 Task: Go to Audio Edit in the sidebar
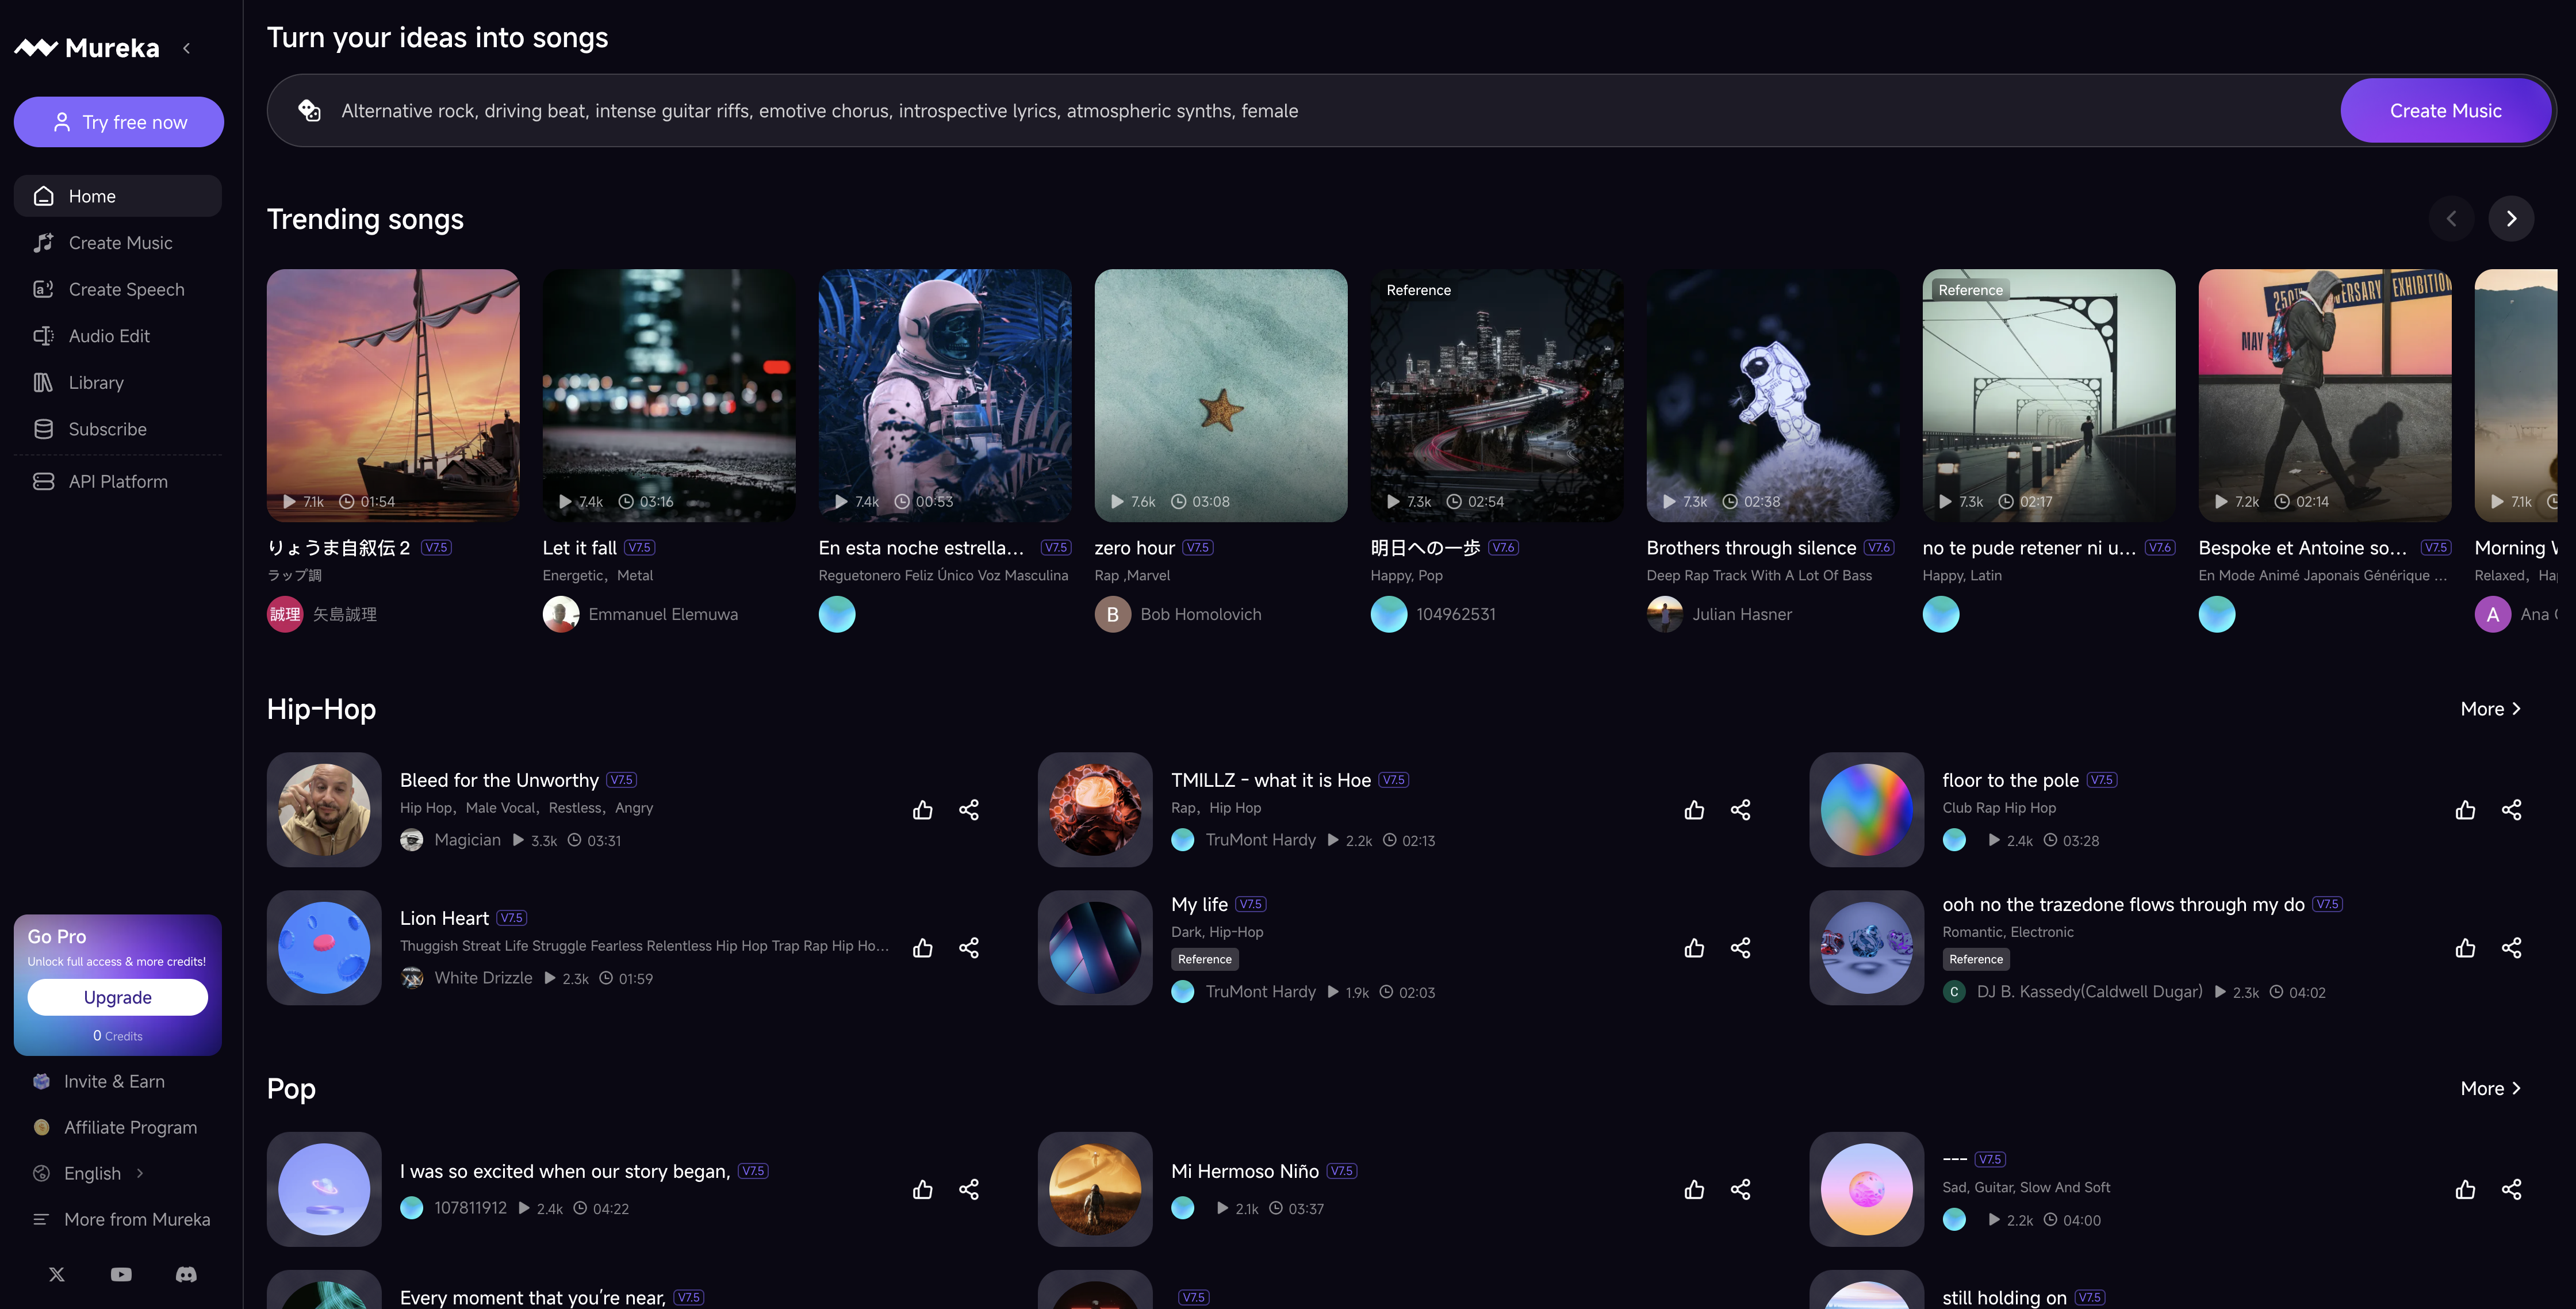[x=109, y=336]
